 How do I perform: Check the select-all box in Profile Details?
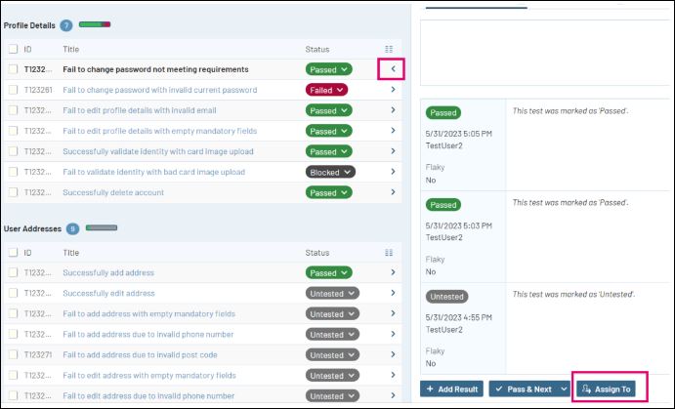click(x=13, y=49)
